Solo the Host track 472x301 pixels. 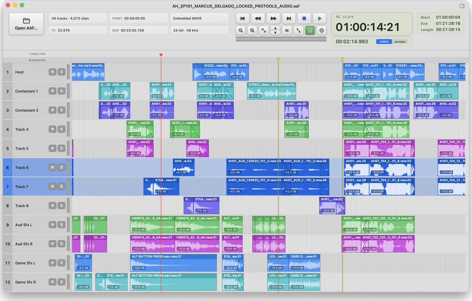pyautogui.click(x=61, y=72)
